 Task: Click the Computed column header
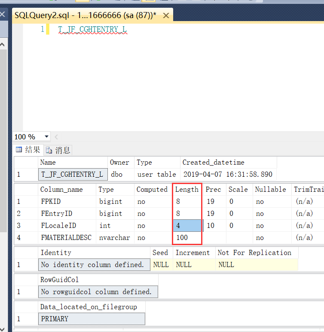coord(153,190)
